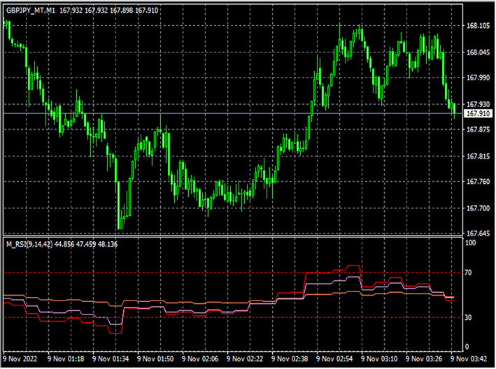Click the 9 Nov 03:10 time label
The image size is (496, 369).
pyautogui.click(x=379, y=359)
